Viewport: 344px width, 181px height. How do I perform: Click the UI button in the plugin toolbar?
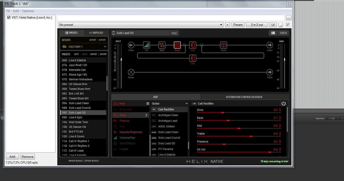[273, 25]
